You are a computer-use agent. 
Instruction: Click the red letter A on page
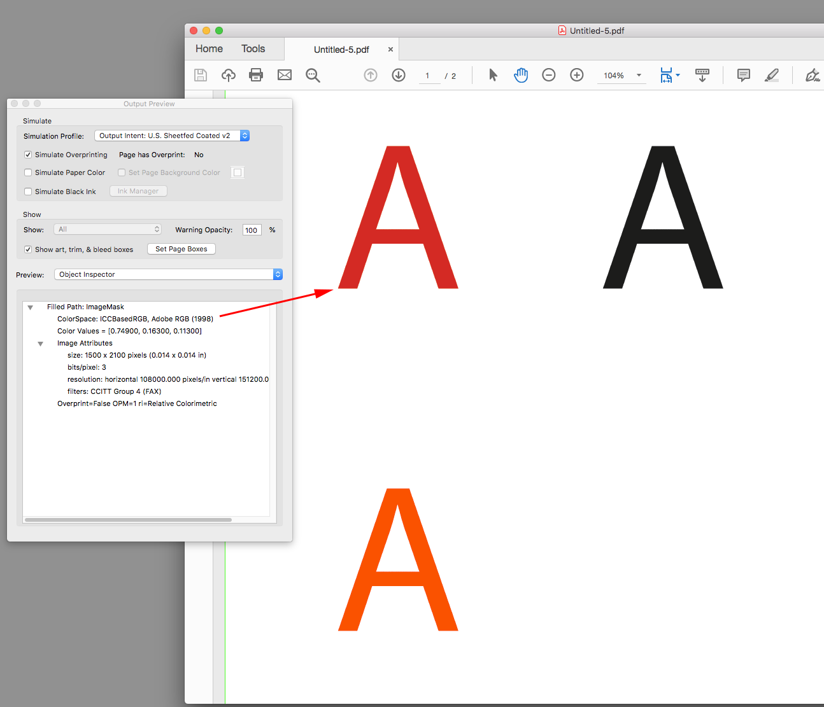398,217
